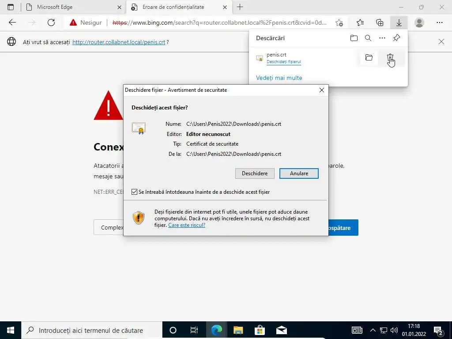This screenshot has width=452, height=339.
Task: Follow the router.collabnet.local/penis.crt link
Action: 119,42
